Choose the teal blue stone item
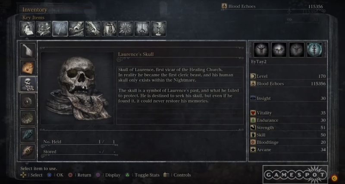This screenshot has width=345, height=184. tap(28, 134)
